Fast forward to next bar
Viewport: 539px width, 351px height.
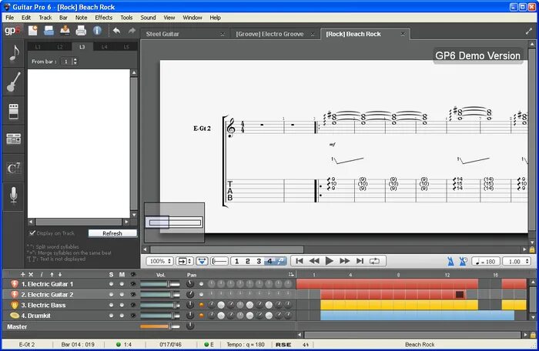coord(344,261)
